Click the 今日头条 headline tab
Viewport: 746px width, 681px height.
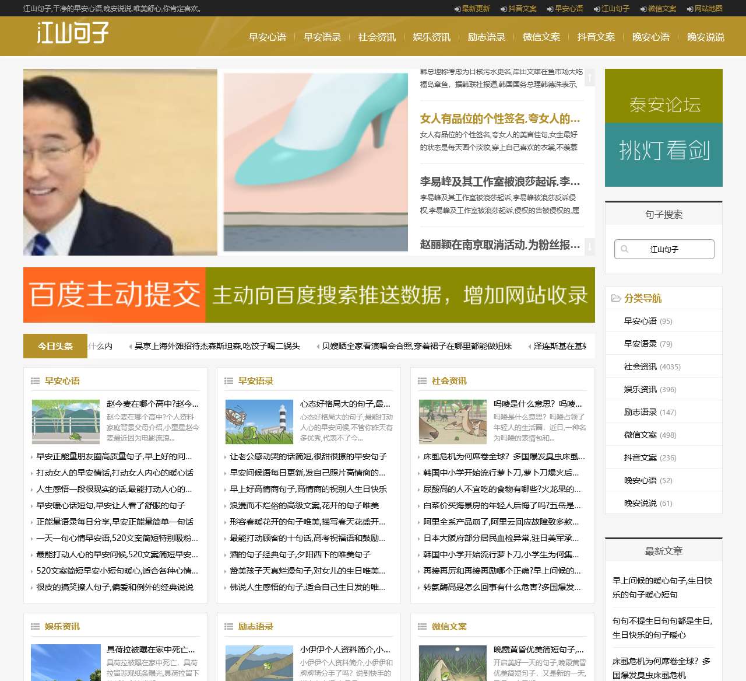click(x=55, y=345)
